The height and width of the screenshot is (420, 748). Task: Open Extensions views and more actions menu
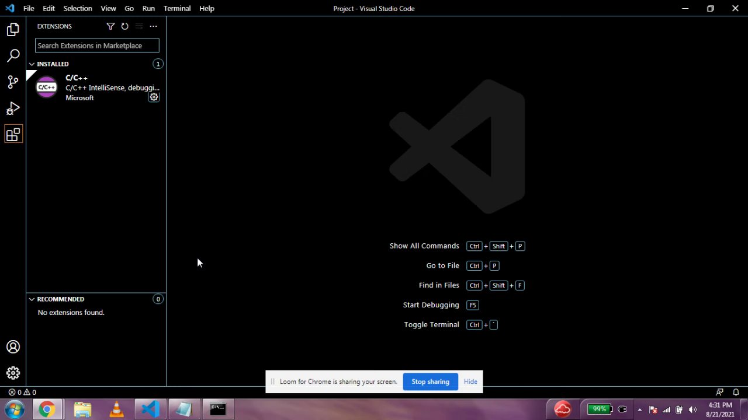[153, 26]
